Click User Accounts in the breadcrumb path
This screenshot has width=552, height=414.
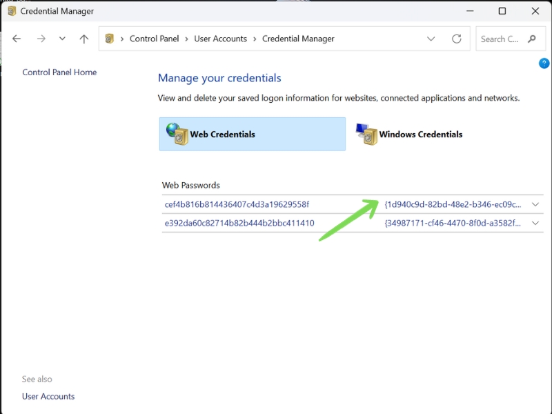[x=220, y=39]
